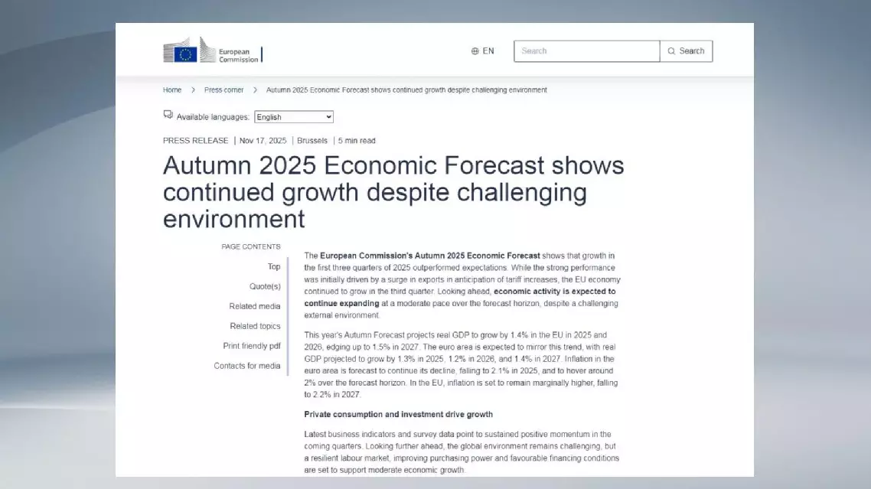This screenshot has width=871, height=489.
Task: Expand the English language dropdown
Action: 294,117
